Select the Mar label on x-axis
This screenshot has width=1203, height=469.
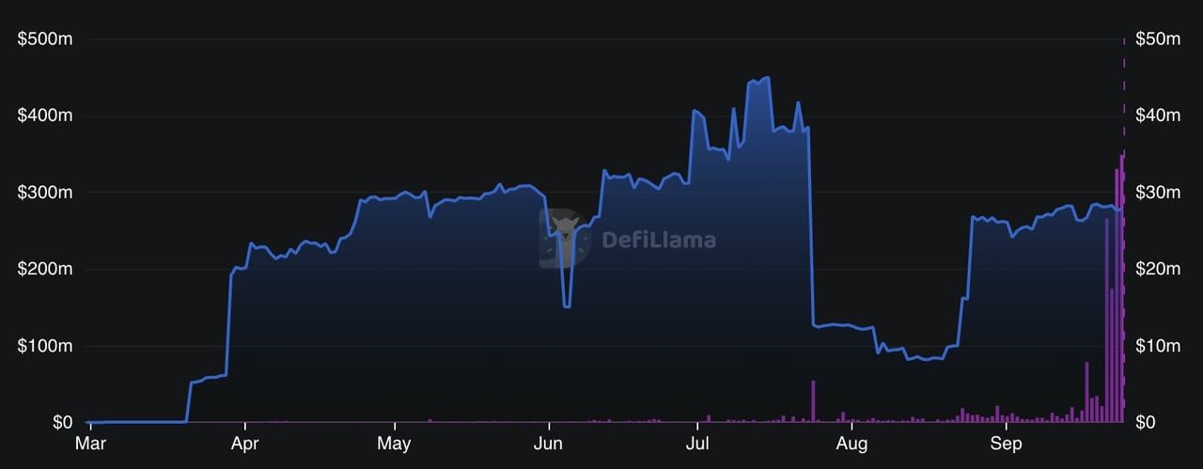(x=90, y=442)
